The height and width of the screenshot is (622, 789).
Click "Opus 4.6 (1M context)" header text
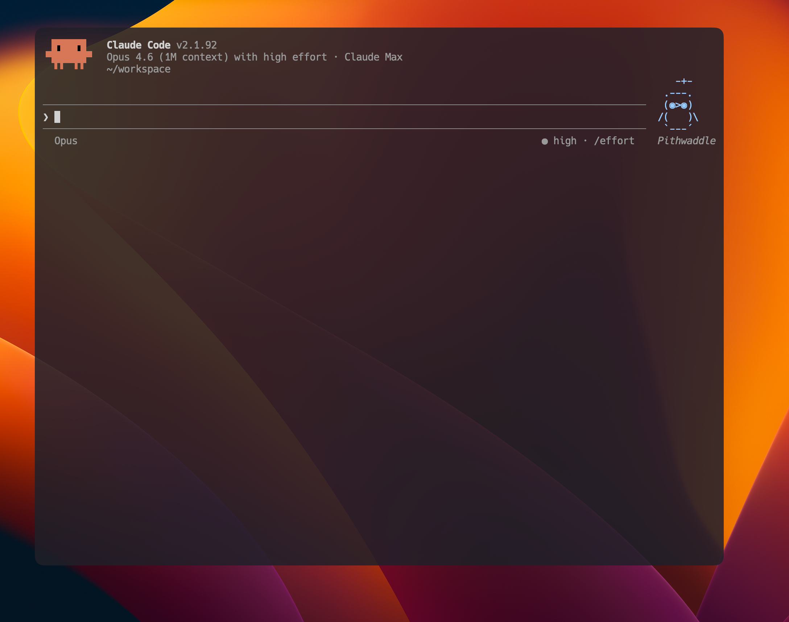pos(168,57)
